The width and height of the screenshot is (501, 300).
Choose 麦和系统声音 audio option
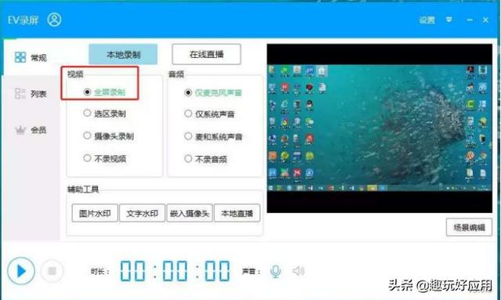click(214, 137)
